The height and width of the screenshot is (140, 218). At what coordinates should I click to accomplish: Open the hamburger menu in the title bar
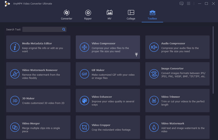(x=189, y=4)
